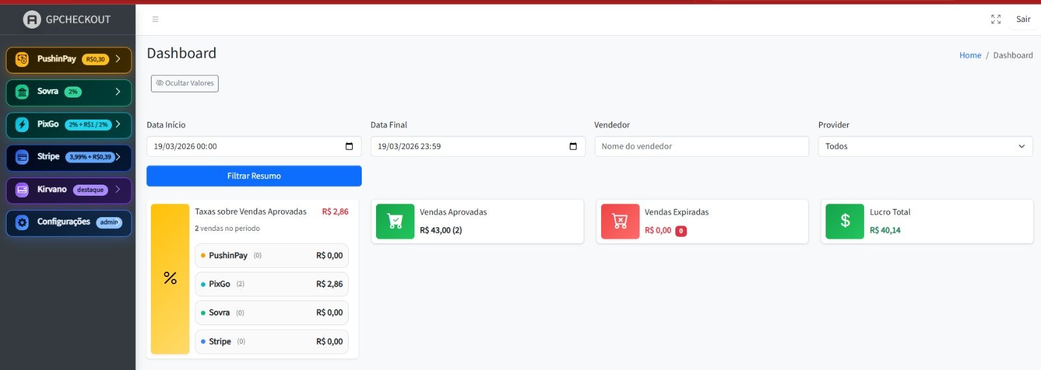The width and height of the screenshot is (1041, 370).
Task: Click green Lucro Total dollar icon
Action: (x=845, y=221)
